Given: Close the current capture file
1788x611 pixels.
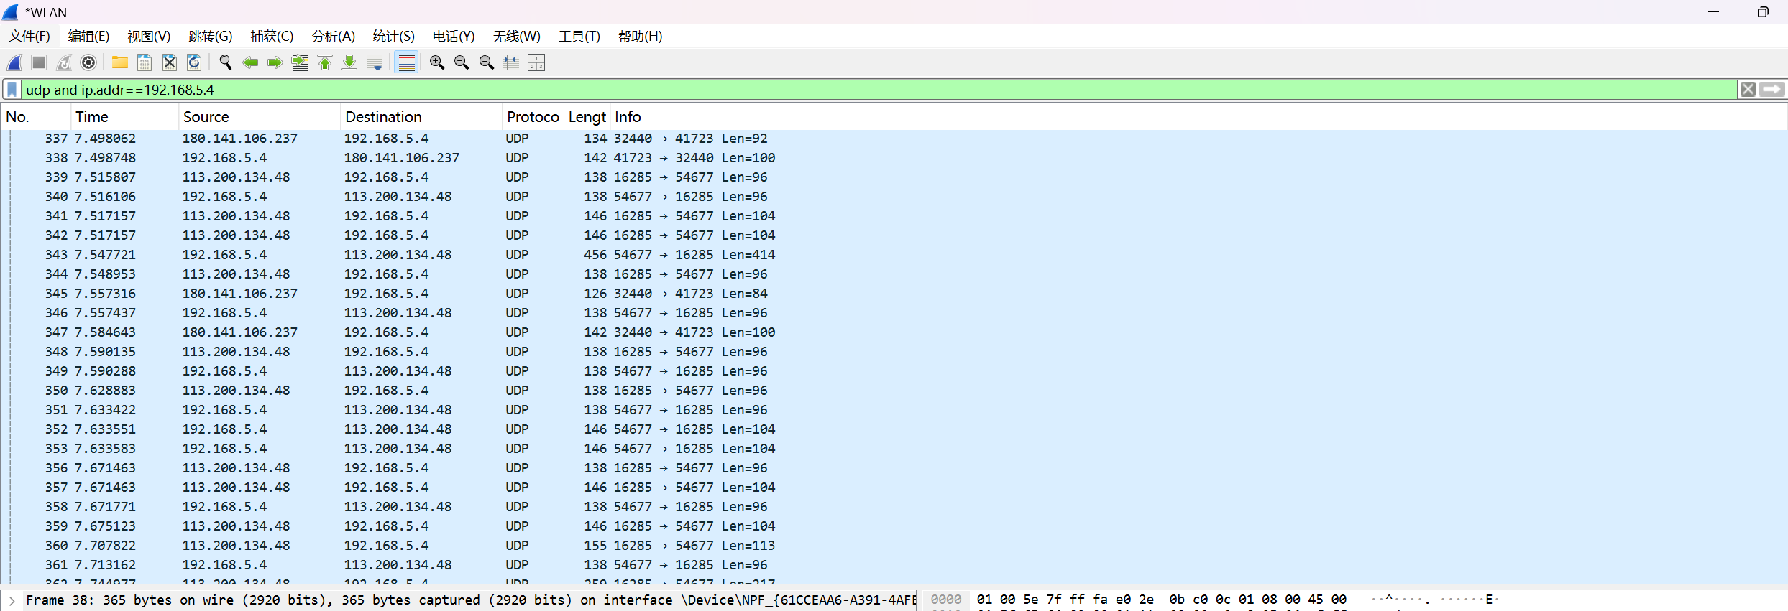Looking at the screenshot, I should [x=169, y=62].
